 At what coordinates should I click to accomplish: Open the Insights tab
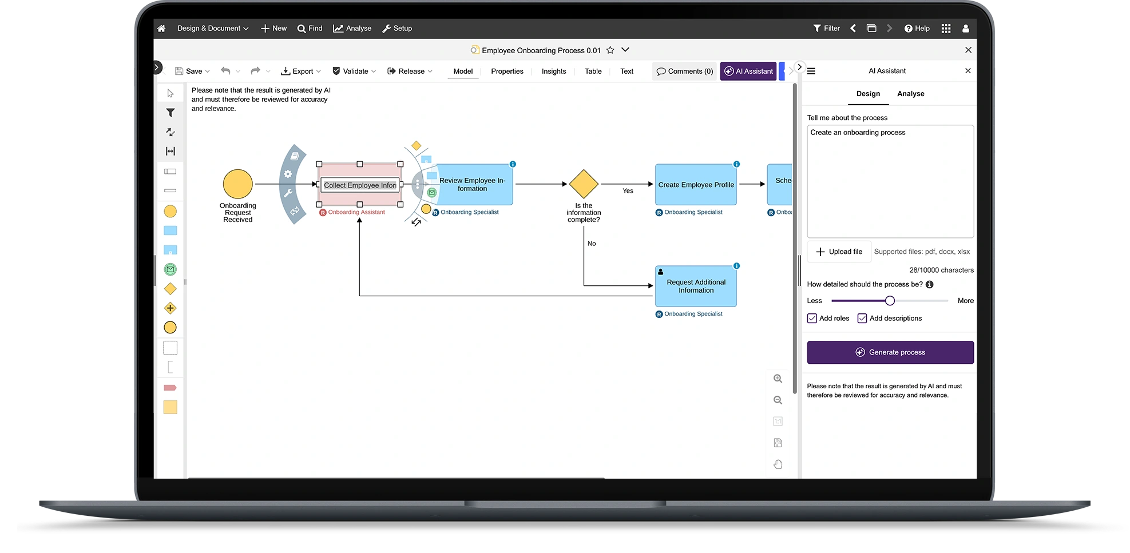(553, 71)
